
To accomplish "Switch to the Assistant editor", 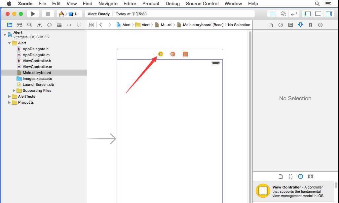I will click(283, 14).
